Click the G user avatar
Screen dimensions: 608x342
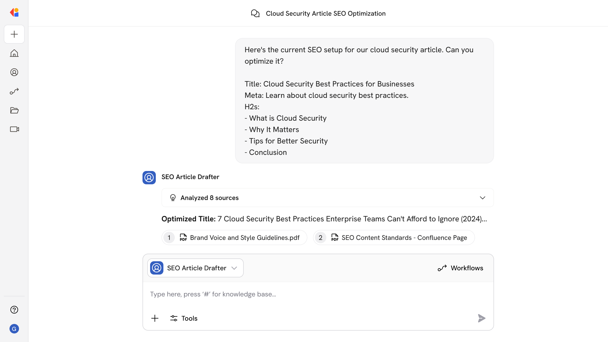click(x=14, y=329)
